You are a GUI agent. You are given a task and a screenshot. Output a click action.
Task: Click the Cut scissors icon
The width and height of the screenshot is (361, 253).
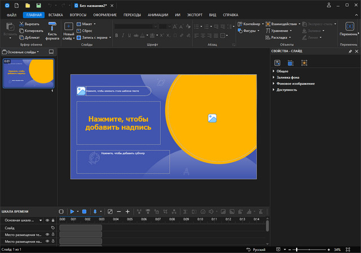point(21,24)
